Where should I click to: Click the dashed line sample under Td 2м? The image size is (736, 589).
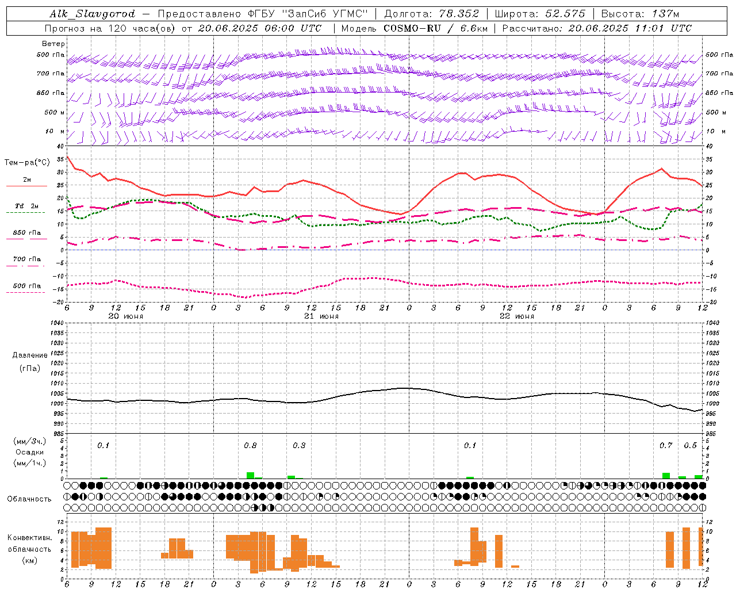pos(25,213)
